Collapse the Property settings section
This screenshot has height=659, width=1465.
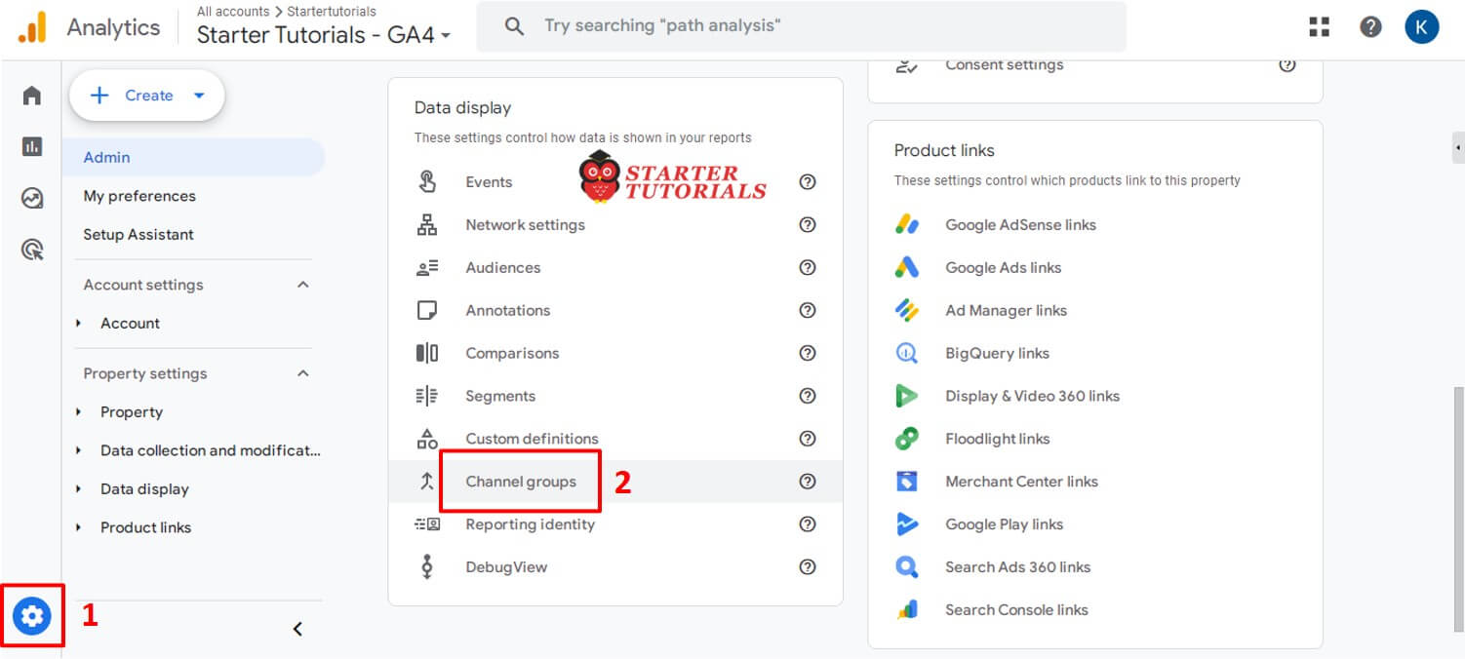(302, 373)
